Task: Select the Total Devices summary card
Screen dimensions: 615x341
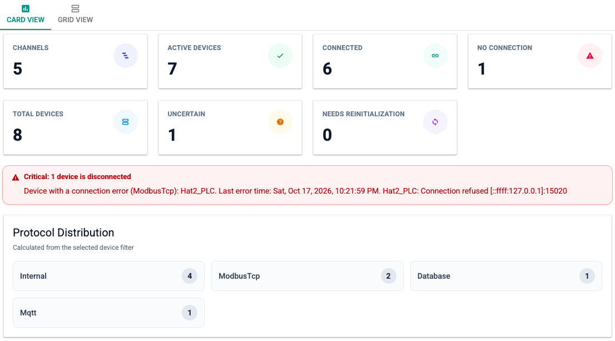Action: coord(75,127)
